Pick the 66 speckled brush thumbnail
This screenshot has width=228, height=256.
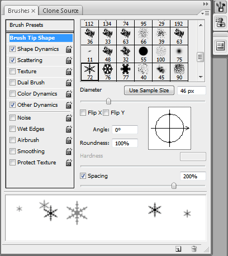[144, 36]
